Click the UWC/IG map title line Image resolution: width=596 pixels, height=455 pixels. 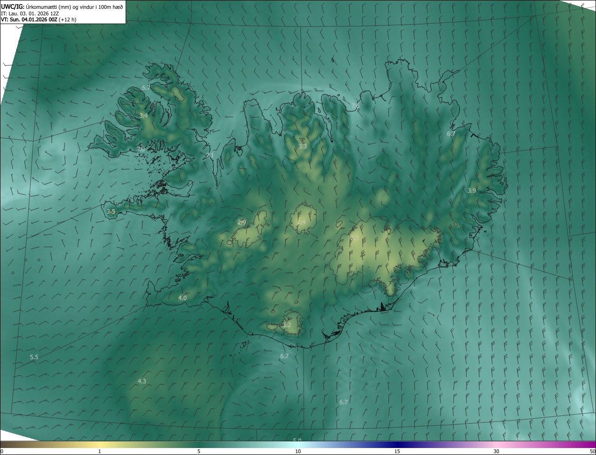(62, 7)
